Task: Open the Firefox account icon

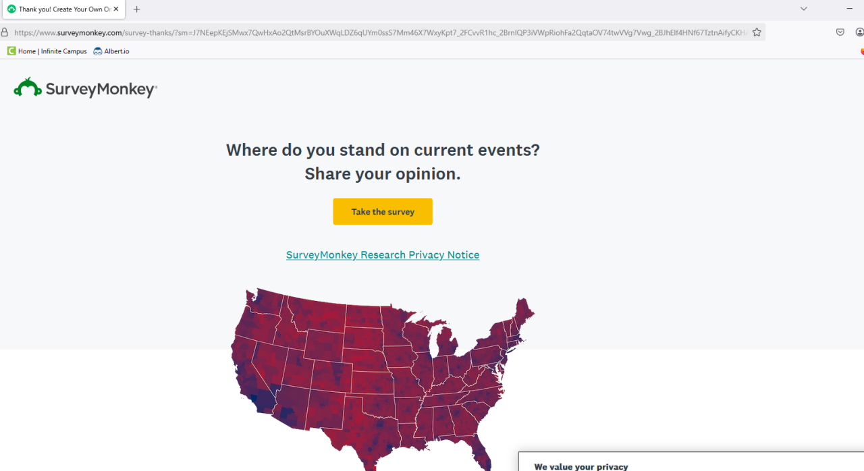Action: pyautogui.click(x=859, y=32)
